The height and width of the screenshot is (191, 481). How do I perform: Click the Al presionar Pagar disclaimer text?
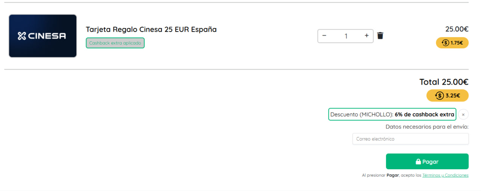point(391,175)
